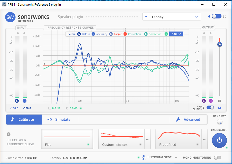Open the Tannoy speaker profile dropdown
The height and width of the screenshot is (164, 232).
click(x=171, y=17)
